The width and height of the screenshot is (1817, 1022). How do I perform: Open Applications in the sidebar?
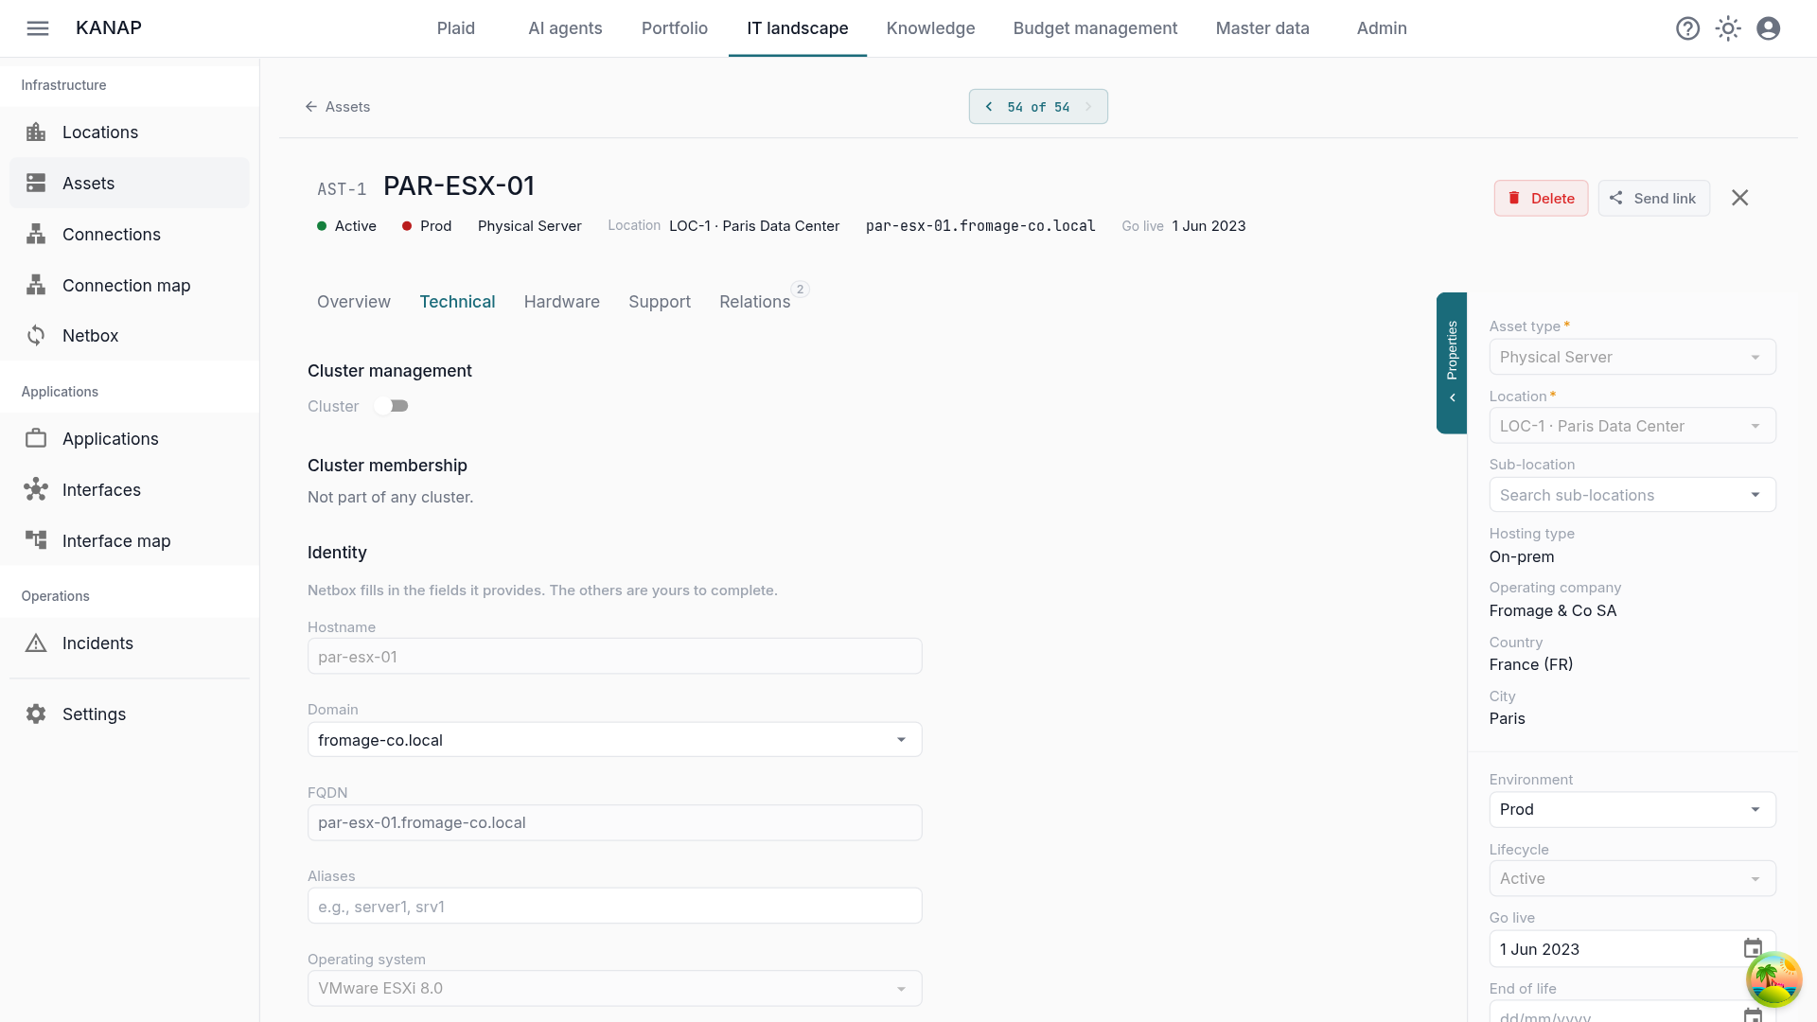(130, 439)
